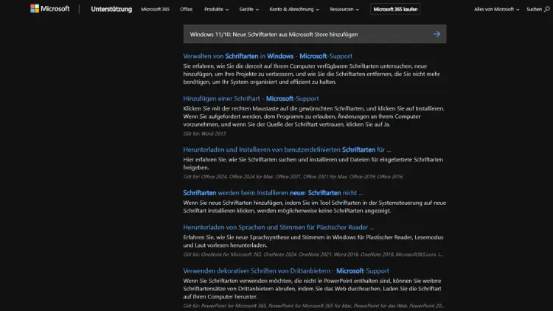Image resolution: width=553 pixels, height=311 pixels.
Task: Open Verwenden dekorativer Schriften von Drittanbietern result
Action: (286, 270)
